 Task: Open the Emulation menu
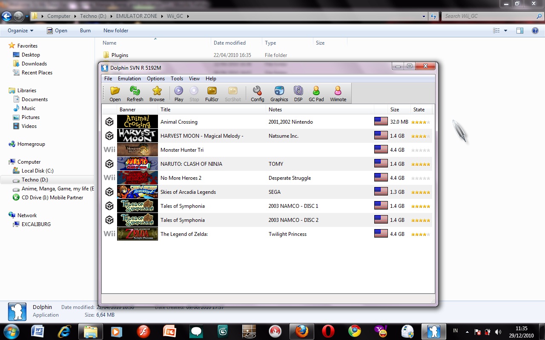tap(129, 79)
